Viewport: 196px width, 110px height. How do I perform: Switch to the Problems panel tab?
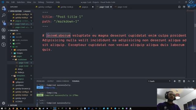(40, 81)
